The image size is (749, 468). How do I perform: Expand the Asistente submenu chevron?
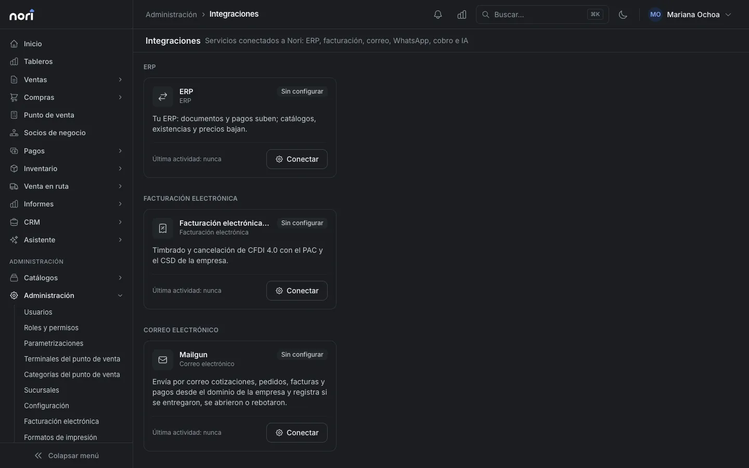click(120, 240)
